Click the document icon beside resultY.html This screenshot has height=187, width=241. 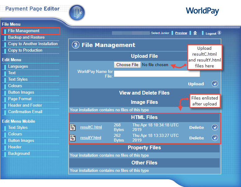pos(73,138)
